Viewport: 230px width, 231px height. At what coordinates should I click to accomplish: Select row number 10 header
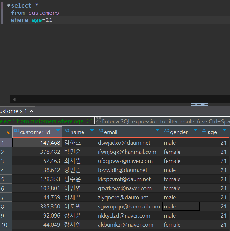point(6,225)
